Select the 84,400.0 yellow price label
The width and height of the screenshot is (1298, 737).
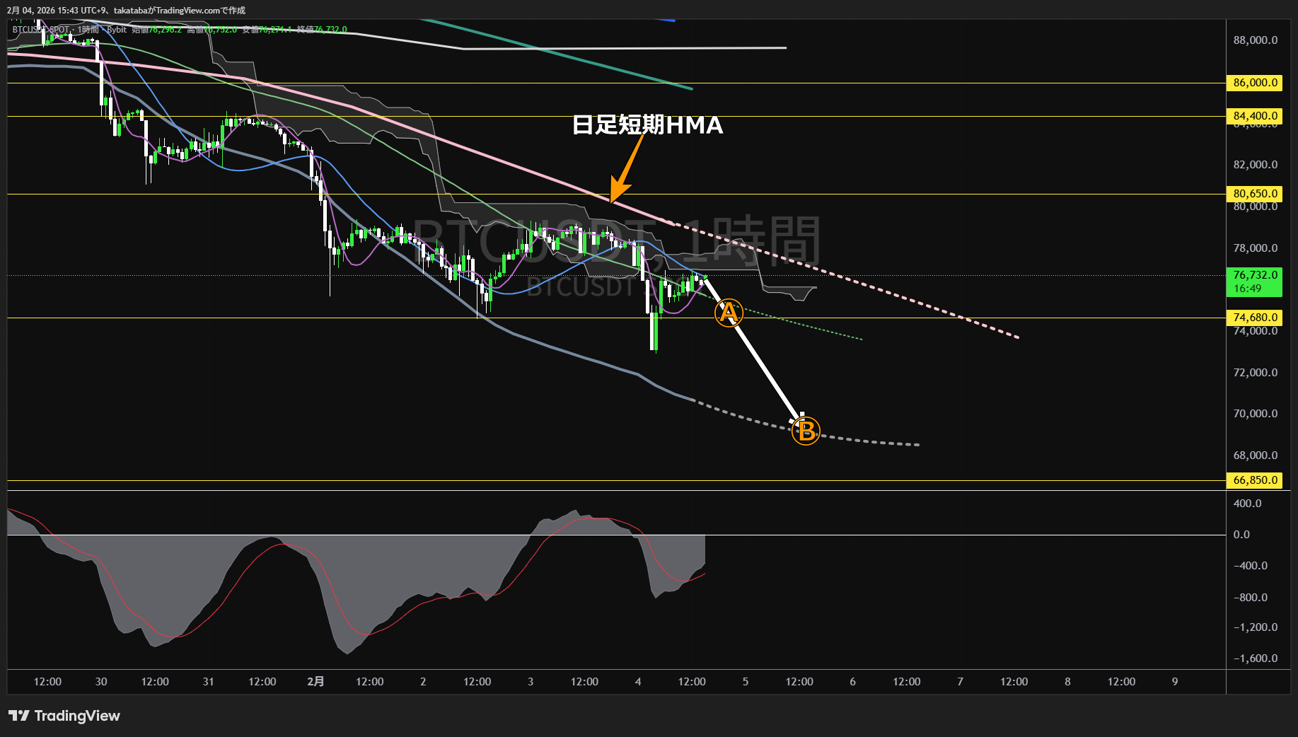[1255, 116]
